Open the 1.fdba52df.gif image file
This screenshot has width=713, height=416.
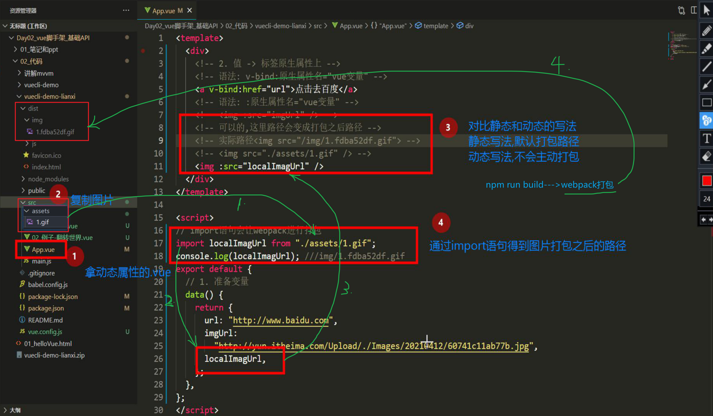coord(55,132)
